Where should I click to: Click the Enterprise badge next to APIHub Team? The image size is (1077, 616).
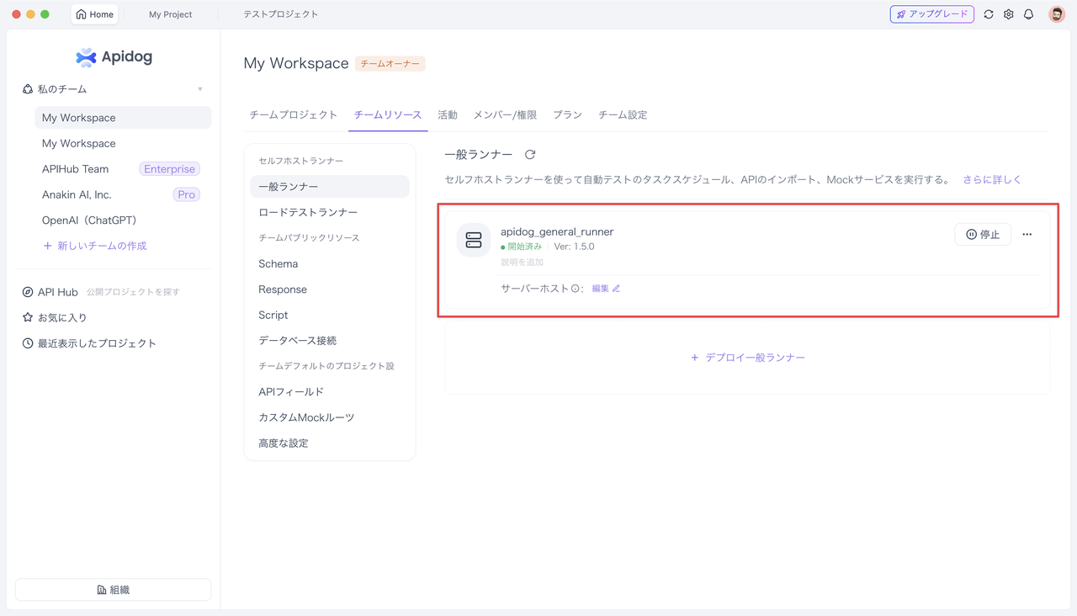169,169
